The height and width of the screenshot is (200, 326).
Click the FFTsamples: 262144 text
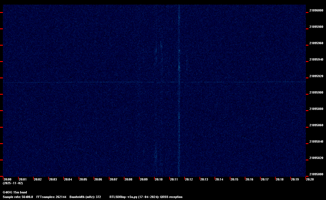coord(51,197)
